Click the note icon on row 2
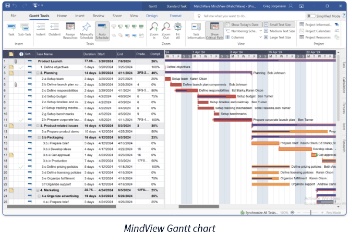This screenshot has width=349, height=236. tap(11, 67)
